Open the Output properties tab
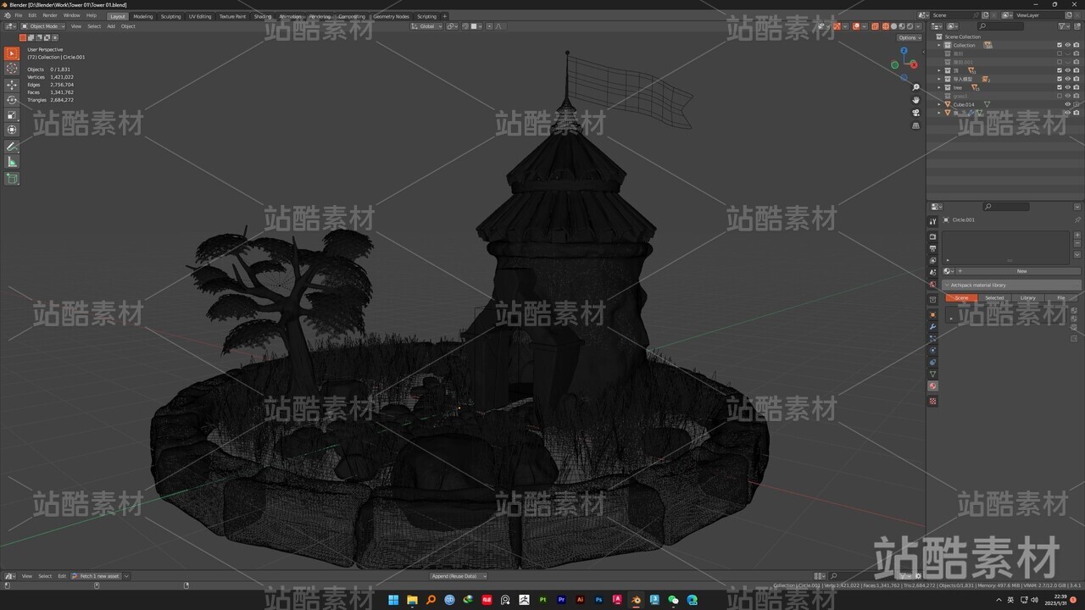Viewport: 1085px width, 610px height. [933, 248]
